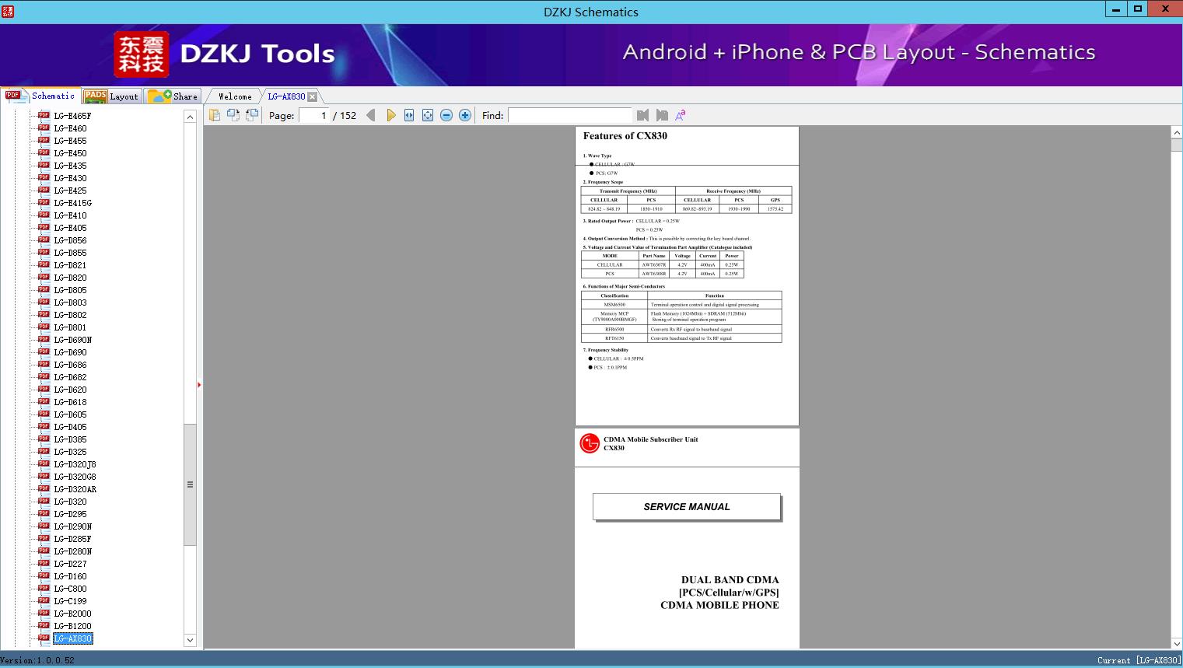Select the LG-C800 entry
This screenshot has height=668, width=1183.
tap(70, 589)
